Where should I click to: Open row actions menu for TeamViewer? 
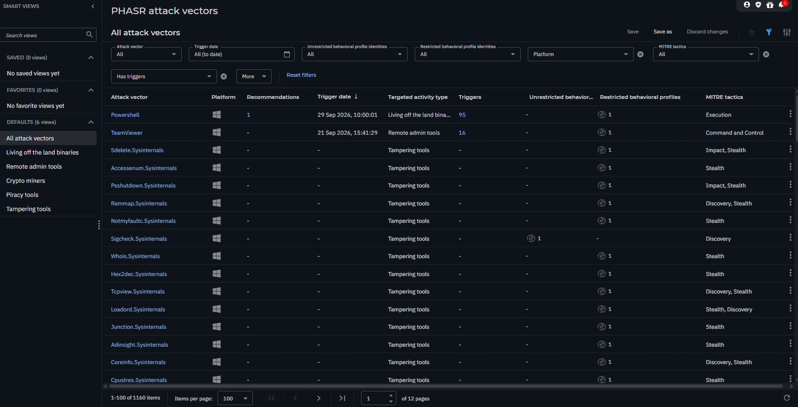tap(790, 132)
